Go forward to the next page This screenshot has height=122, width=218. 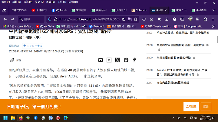13,19
